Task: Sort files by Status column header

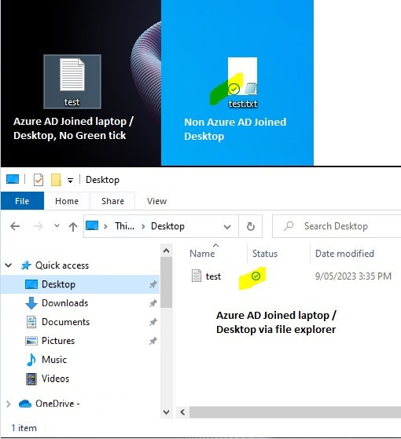Action: pyautogui.click(x=265, y=254)
